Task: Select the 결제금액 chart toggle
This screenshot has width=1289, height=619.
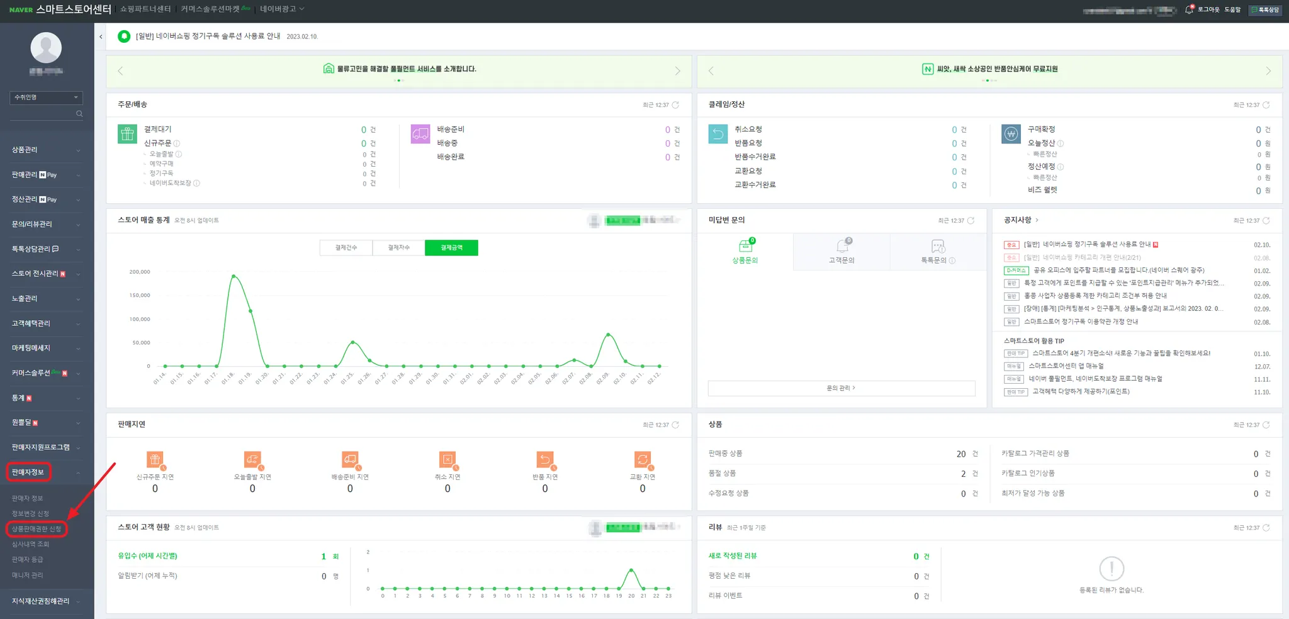Action: (x=451, y=248)
